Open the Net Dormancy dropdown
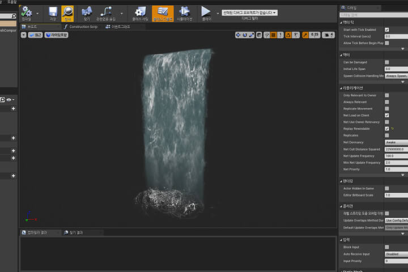The width and height of the screenshot is (408, 272). (x=396, y=142)
